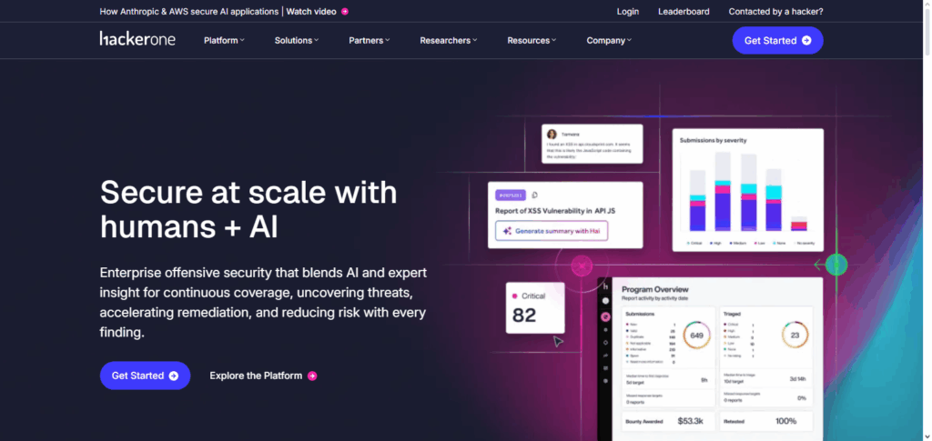Click the 649 submissions donut chart
This screenshot has height=441, width=932.
(x=696, y=336)
